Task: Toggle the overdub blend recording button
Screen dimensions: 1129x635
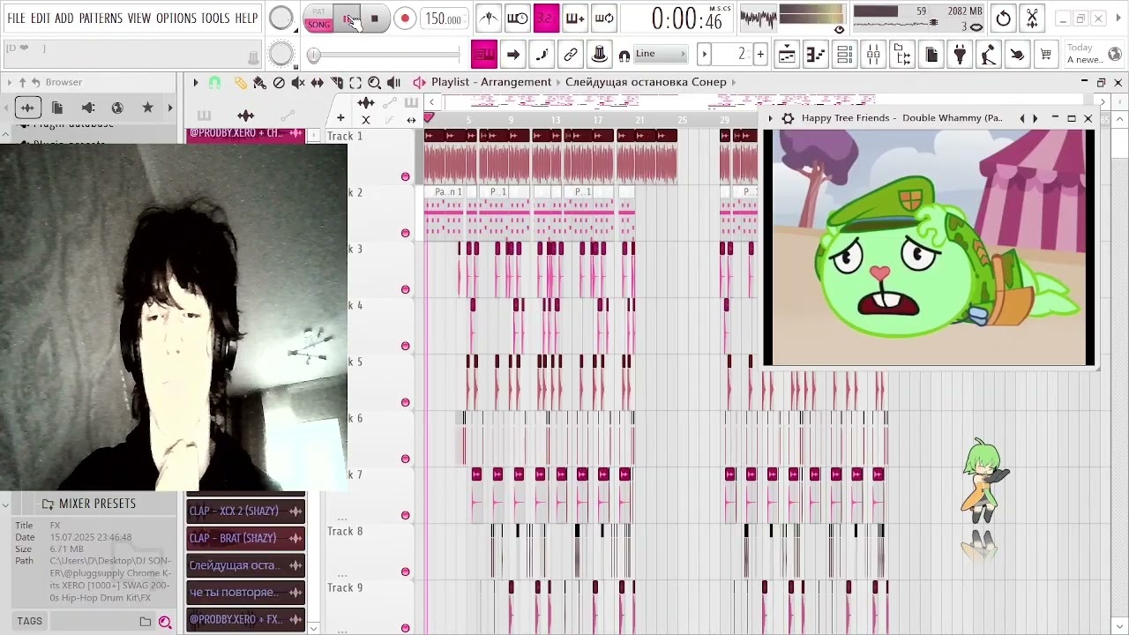Action: 574,18
